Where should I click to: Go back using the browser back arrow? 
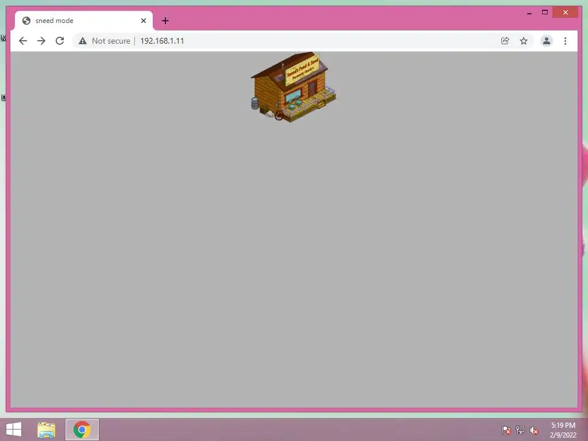(23, 41)
